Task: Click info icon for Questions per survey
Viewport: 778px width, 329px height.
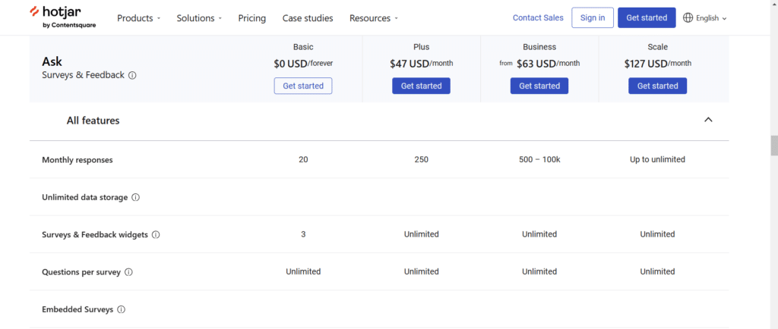Action: (x=128, y=272)
